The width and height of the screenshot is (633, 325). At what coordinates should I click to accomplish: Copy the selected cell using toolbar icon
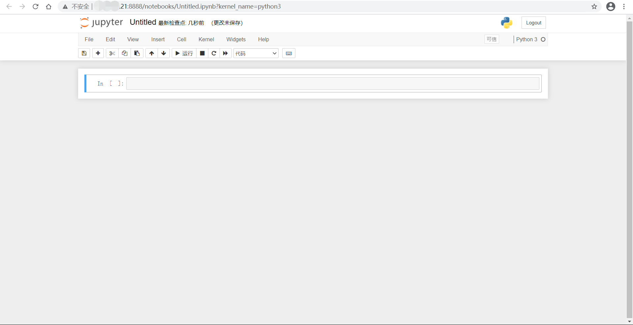coord(124,53)
